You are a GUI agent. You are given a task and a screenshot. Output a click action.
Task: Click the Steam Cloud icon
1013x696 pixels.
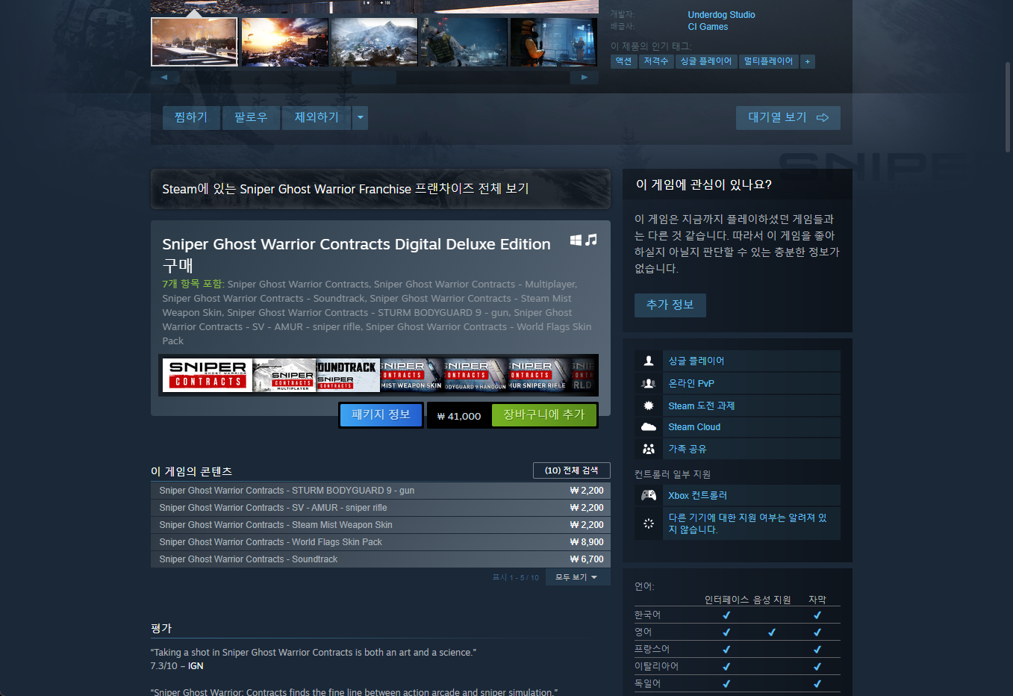[649, 427]
